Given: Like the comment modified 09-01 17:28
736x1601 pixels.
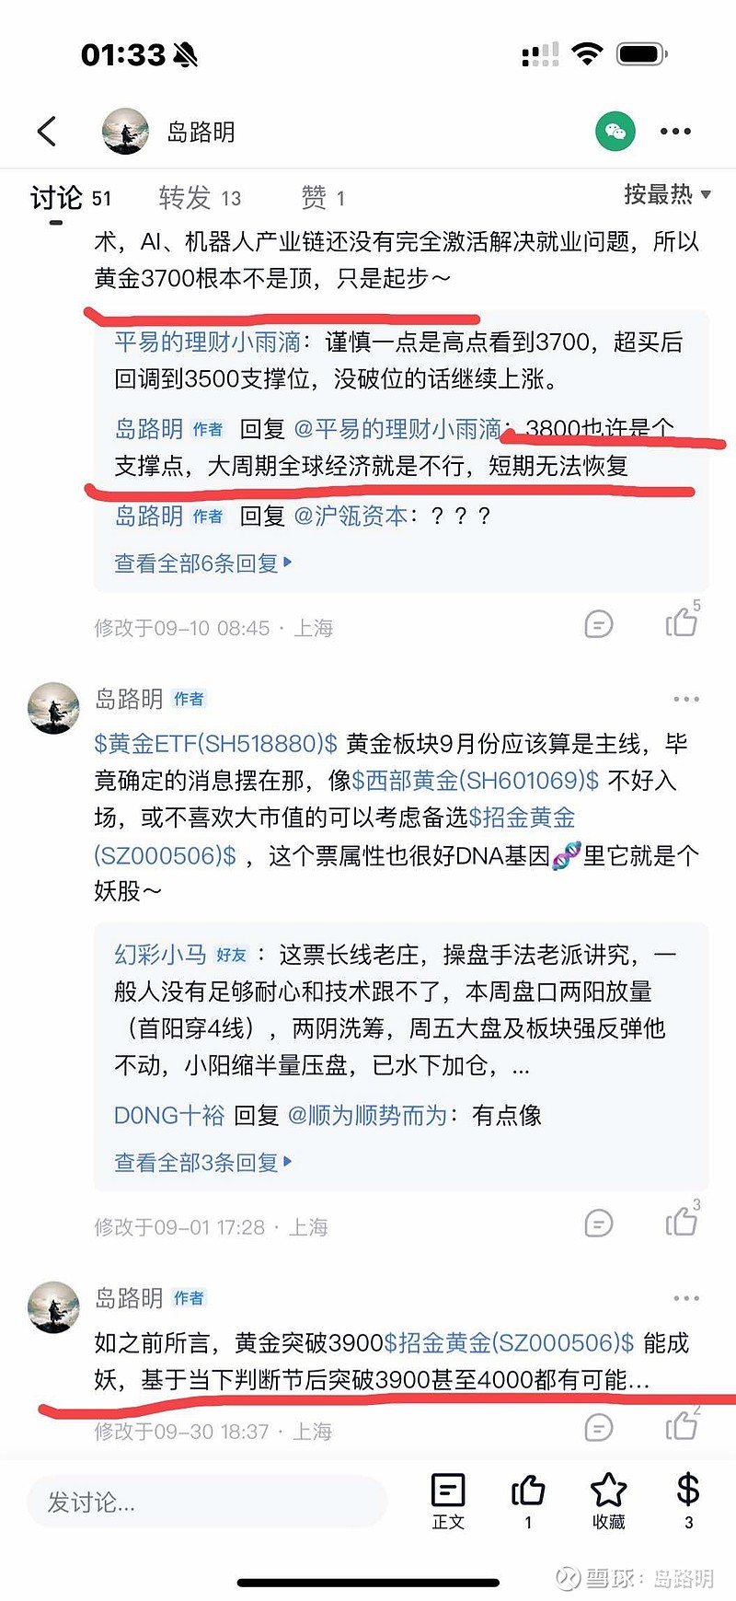Looking at the screenshot, I should 682,1221.
